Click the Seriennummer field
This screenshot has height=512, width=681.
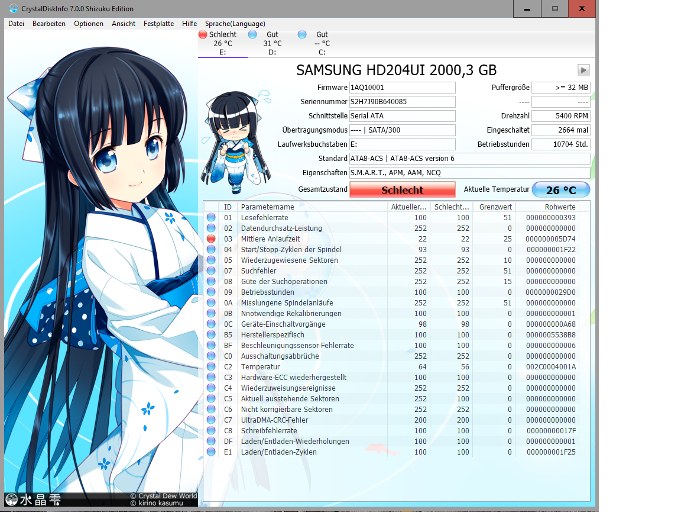[402, 102]
